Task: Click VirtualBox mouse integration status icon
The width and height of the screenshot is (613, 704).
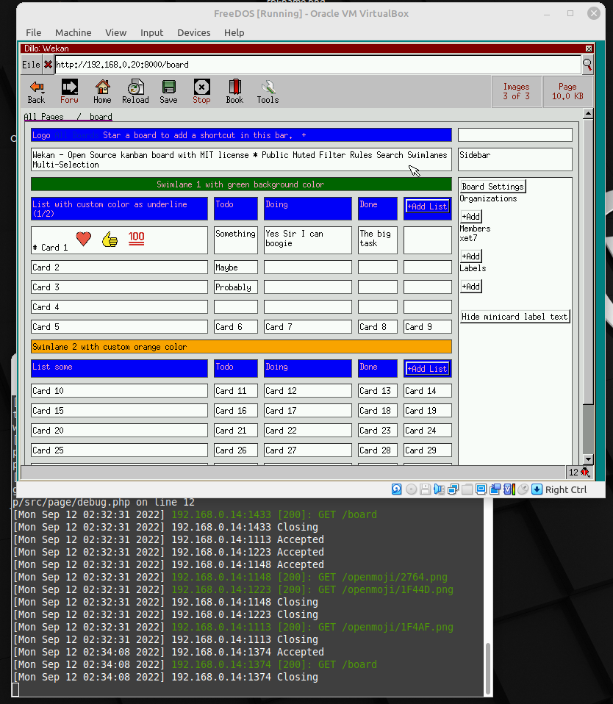Action: pyautogui.click(x=523, y=489)
